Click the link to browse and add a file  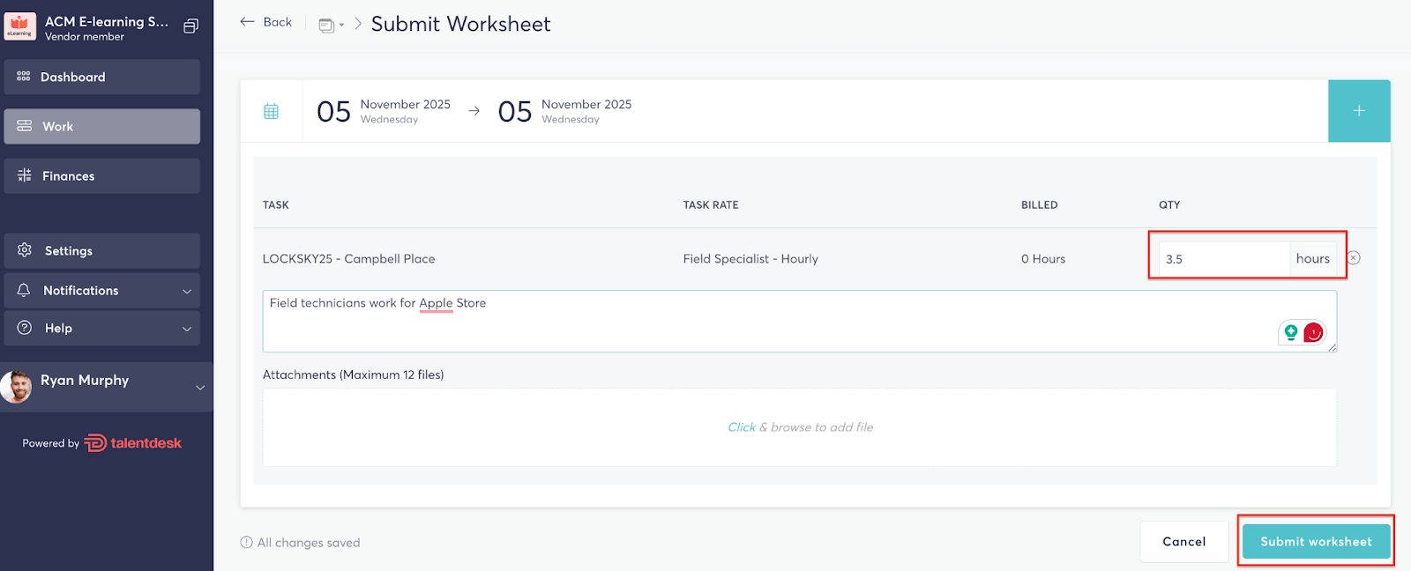[x=741, y=427]
